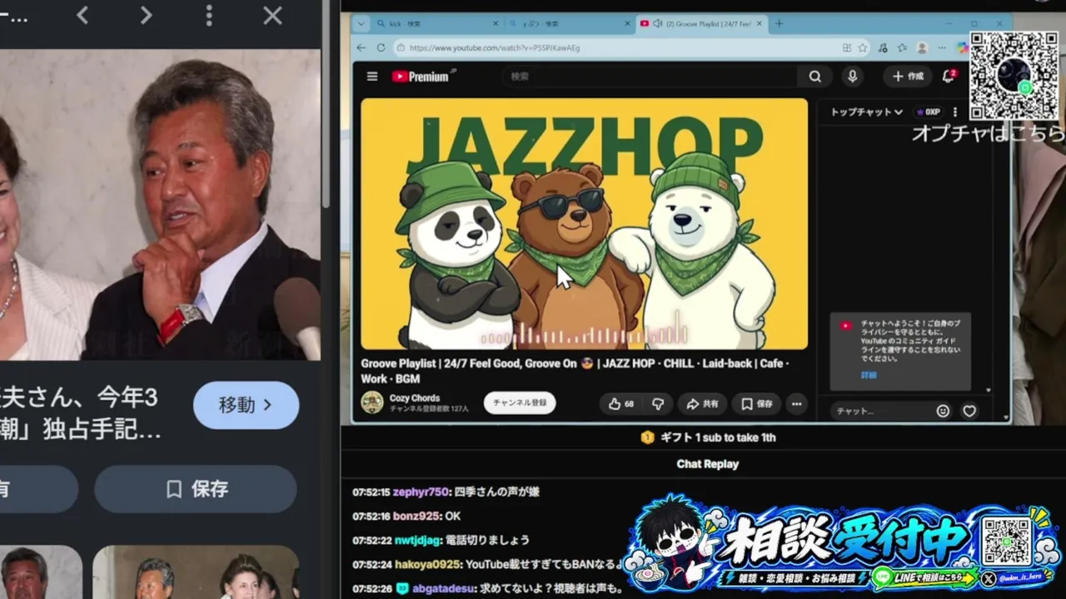1066x599 pixels.
Task: Open username nwtjdjag in chat replay
Action: (x=417, y=540)
